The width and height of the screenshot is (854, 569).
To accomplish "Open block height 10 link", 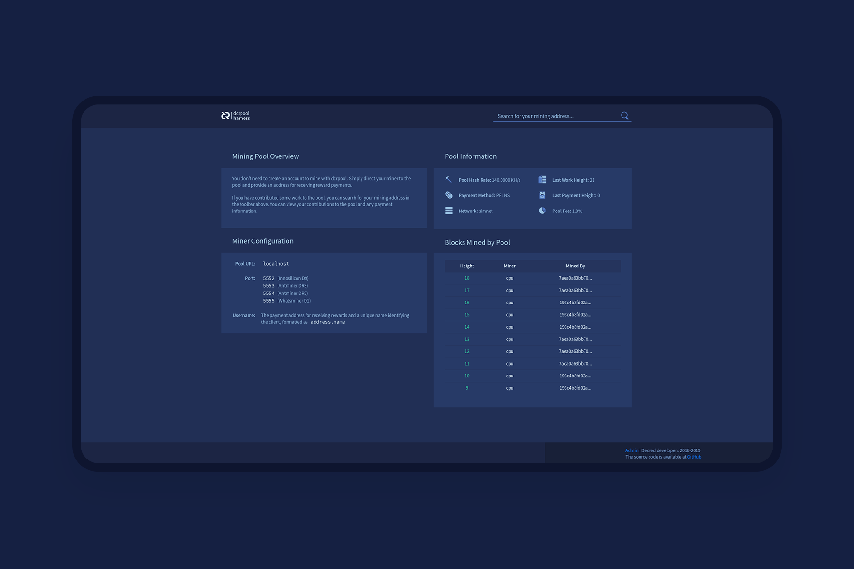I will (467, 376).
